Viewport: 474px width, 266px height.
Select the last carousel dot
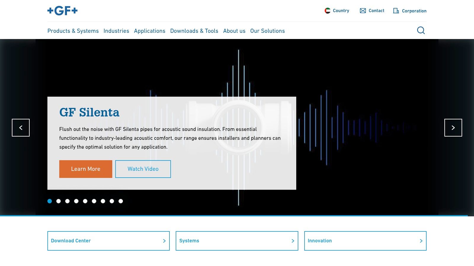click(121, 201)
